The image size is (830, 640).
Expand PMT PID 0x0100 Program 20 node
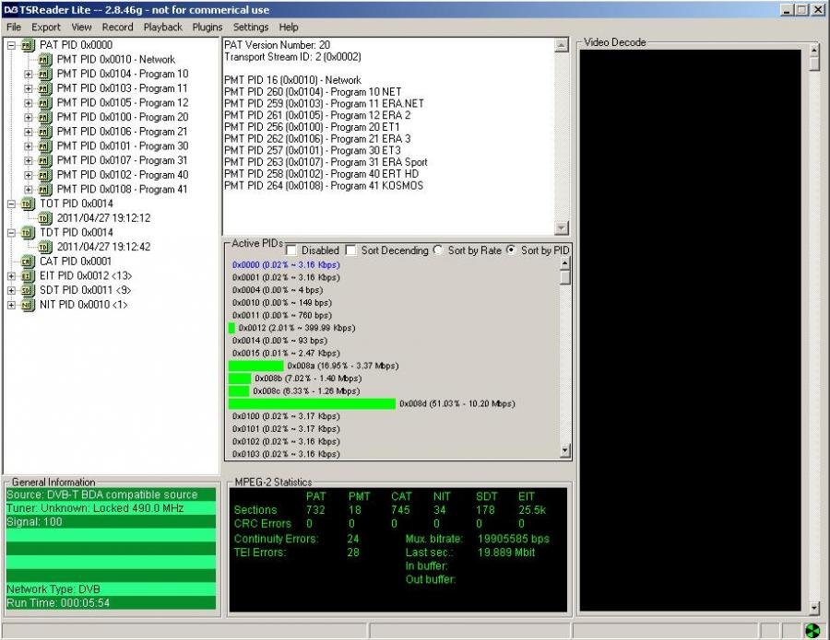[x=29, y=117]
